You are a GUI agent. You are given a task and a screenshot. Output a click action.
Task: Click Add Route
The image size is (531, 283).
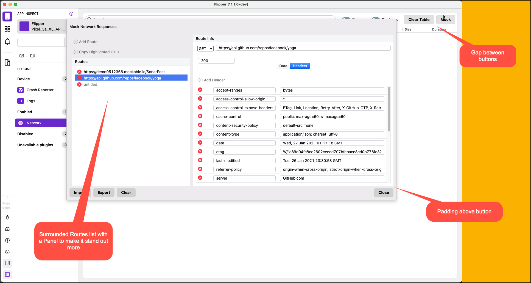[85, 42]
